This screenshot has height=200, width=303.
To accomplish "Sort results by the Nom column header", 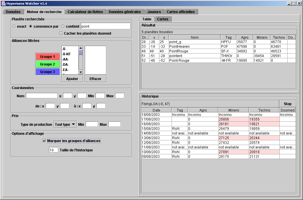I will click(195, 37).
